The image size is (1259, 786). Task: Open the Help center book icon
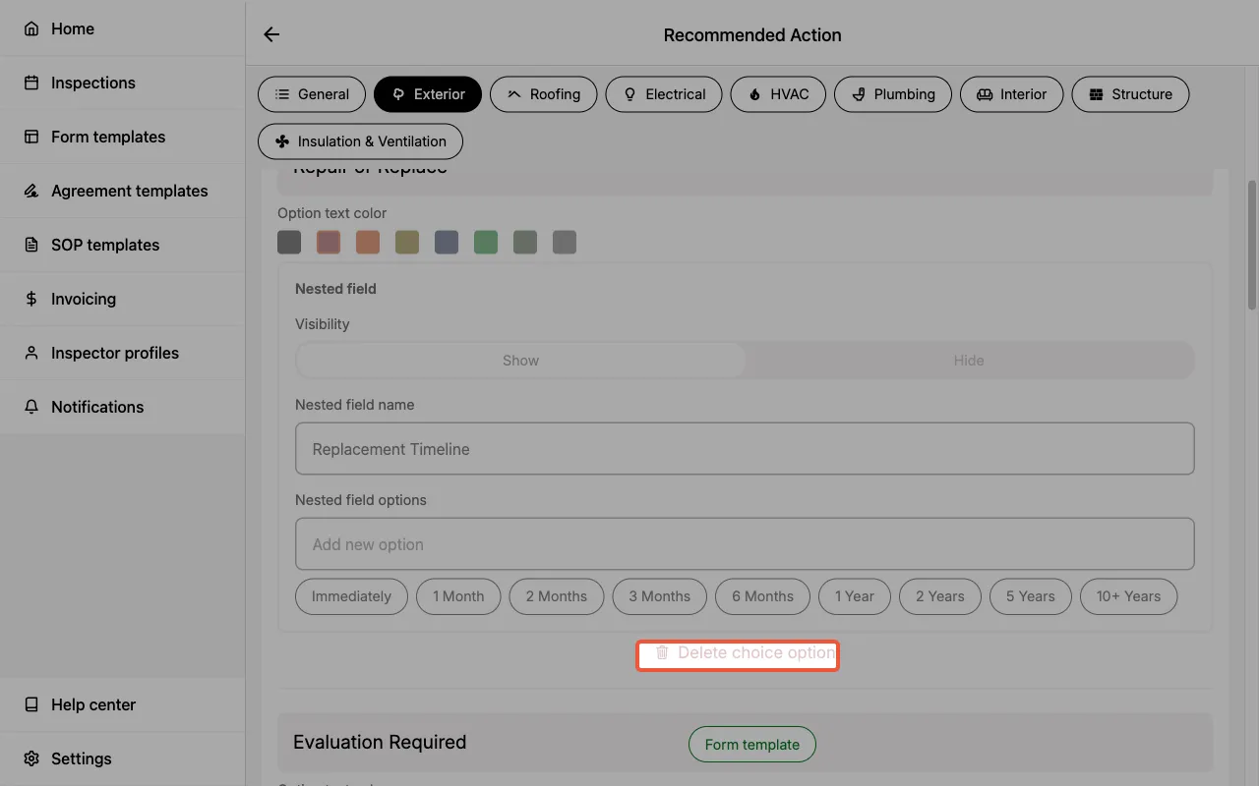[x=30, y=704]
